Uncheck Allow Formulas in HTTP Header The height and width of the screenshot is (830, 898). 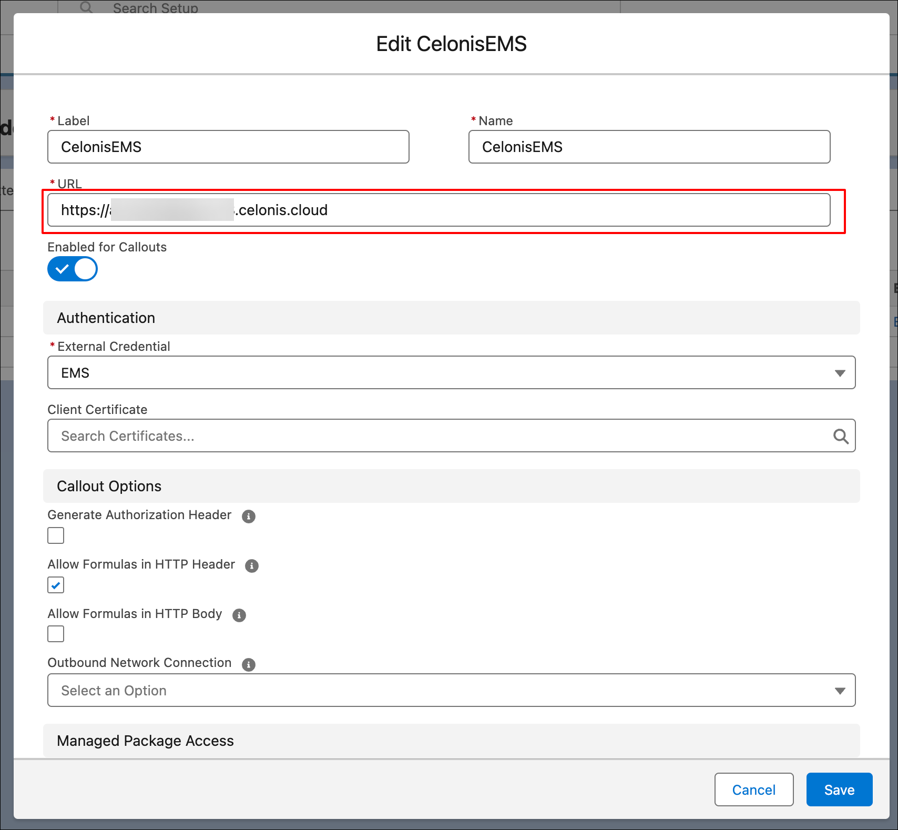click(56, 585)
